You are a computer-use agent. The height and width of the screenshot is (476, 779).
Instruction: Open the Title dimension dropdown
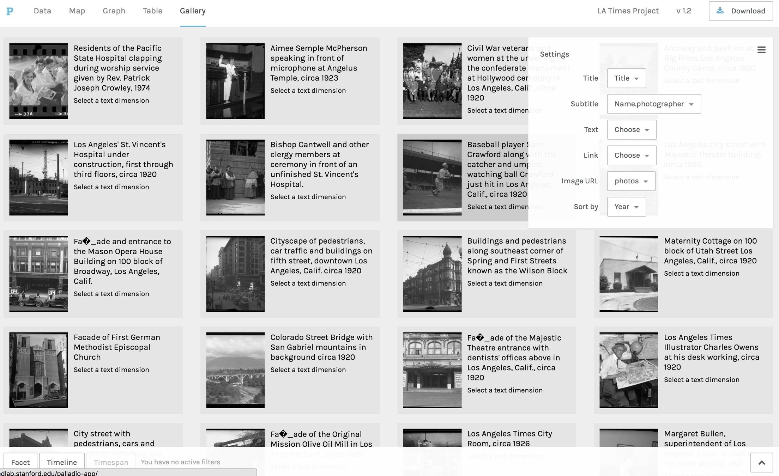(x=626, y=78)
